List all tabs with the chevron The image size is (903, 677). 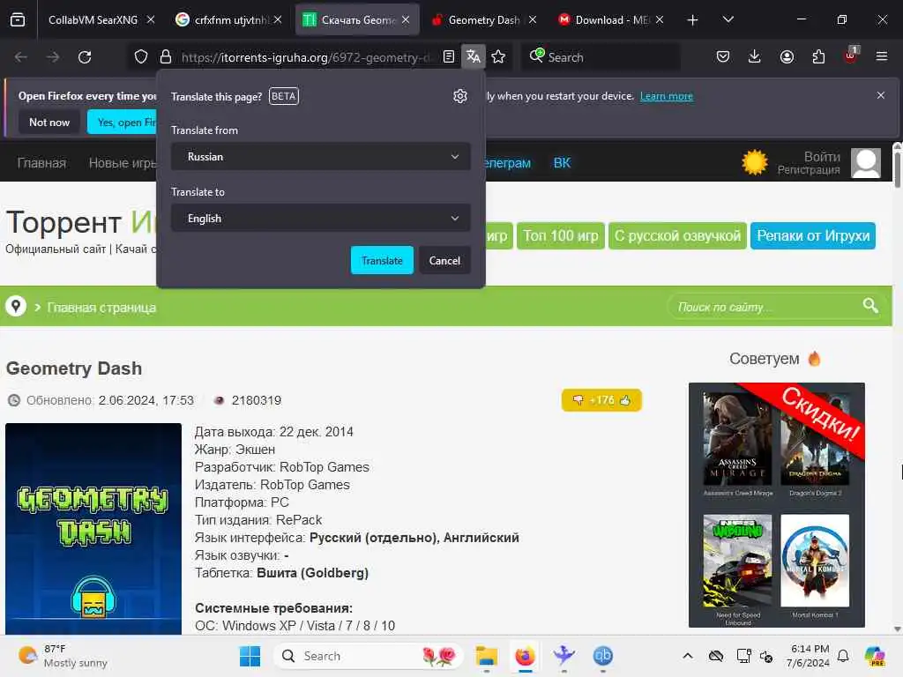click(728, 20)
